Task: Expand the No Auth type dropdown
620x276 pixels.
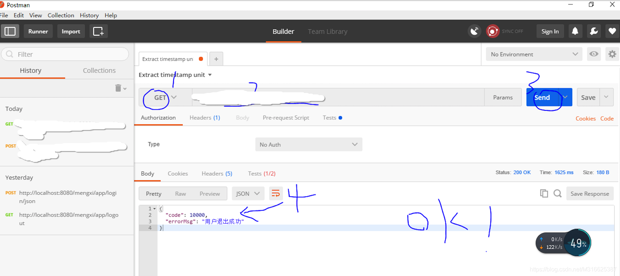Action: click(309, 145)
